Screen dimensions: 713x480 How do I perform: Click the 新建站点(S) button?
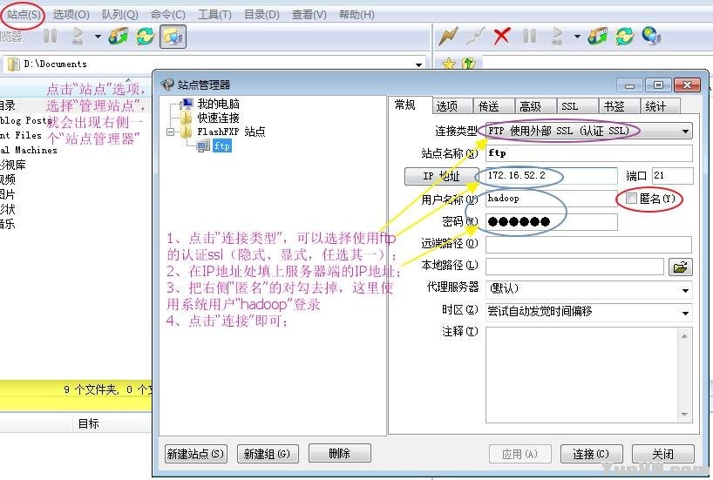coord(195,454)
